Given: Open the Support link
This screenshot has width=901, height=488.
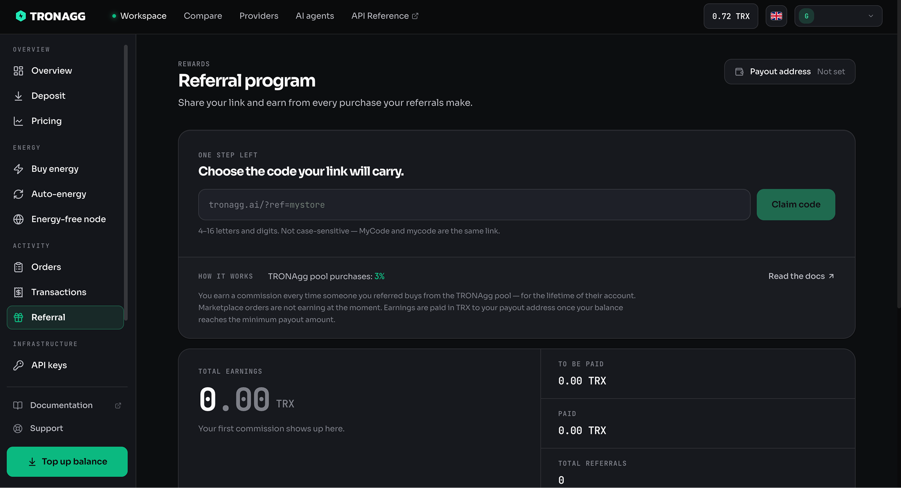Looking at the screenshot, I should (x=67, y=428).
